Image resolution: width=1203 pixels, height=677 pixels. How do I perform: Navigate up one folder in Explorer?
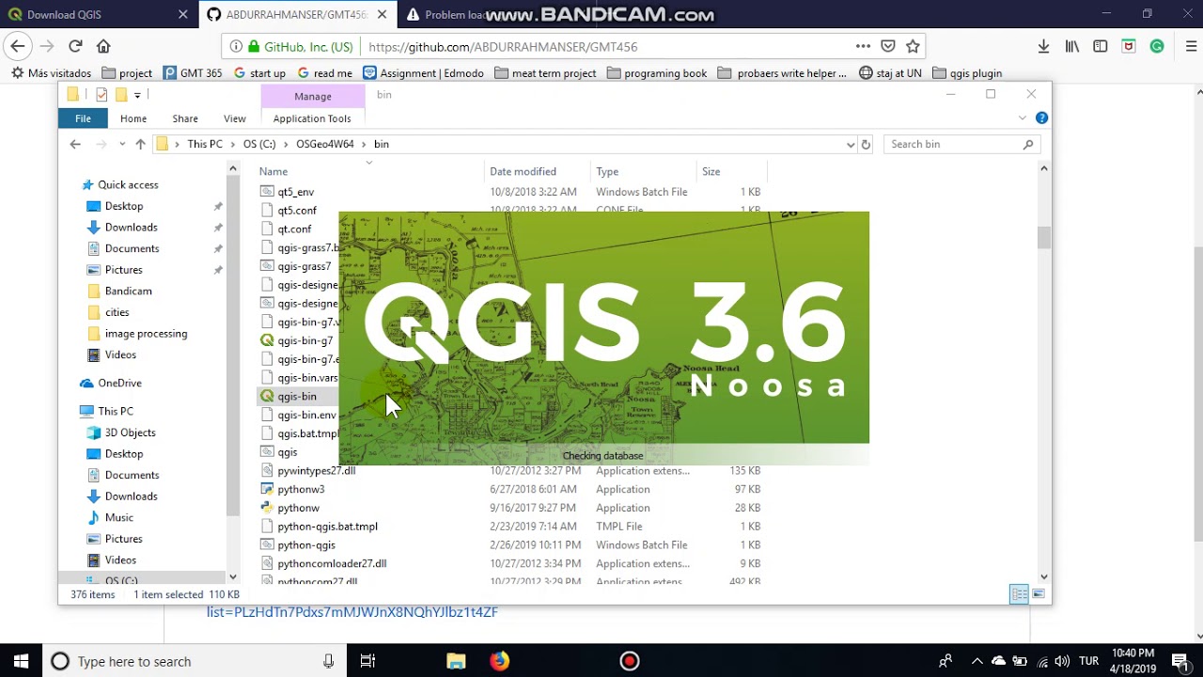pos(140,144)
